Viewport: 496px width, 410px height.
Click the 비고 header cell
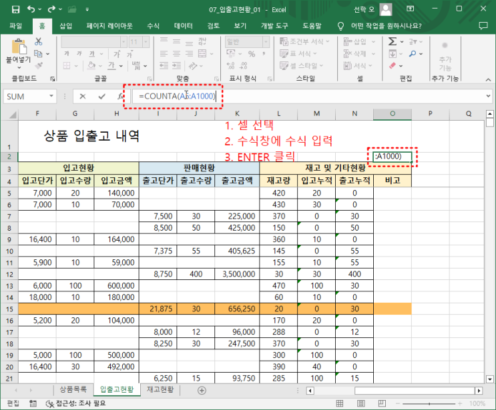click(393, 181)
